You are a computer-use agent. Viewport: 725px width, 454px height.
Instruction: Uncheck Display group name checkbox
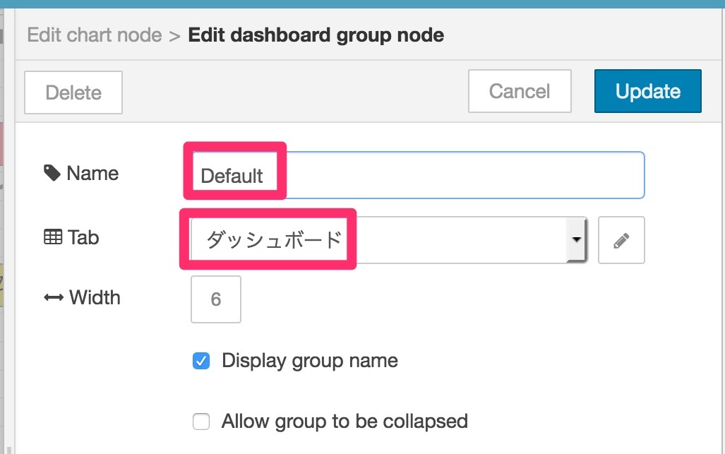click(201, 361)
